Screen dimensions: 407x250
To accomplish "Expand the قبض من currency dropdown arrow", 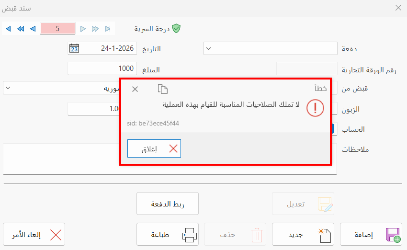I will (8, 88).
